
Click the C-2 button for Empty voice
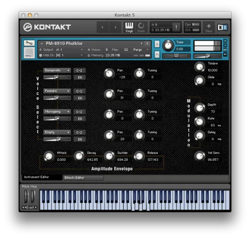coord(80,132)
